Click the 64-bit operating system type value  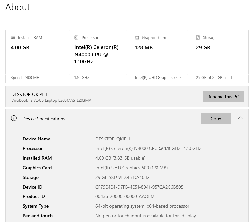point(142,206)
